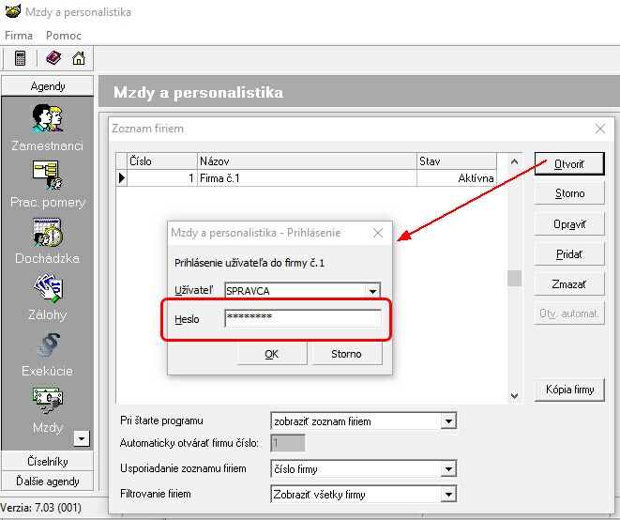This screenshot has height=520, width=620.
Task: Click the Číslo column header
Action: 162,161
